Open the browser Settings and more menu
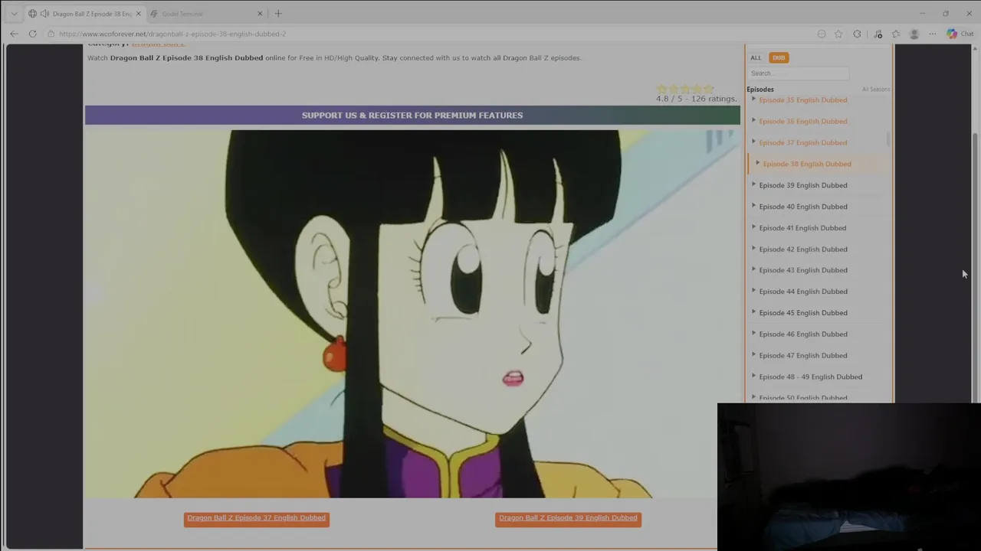981x551 pixels. click(933, 34)
